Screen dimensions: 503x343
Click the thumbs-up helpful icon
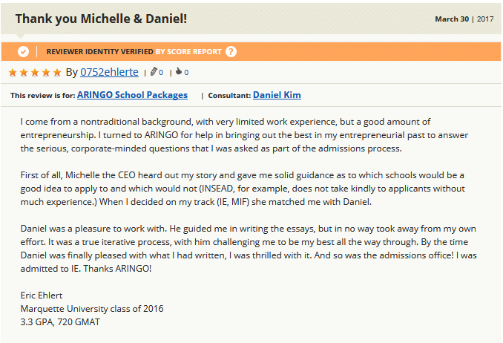pyautogui.click(x=179, y=71)
